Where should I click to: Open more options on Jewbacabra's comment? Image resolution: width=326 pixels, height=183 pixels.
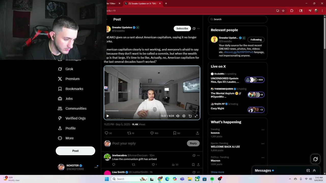pyautogui.click(x=198, y=155)
